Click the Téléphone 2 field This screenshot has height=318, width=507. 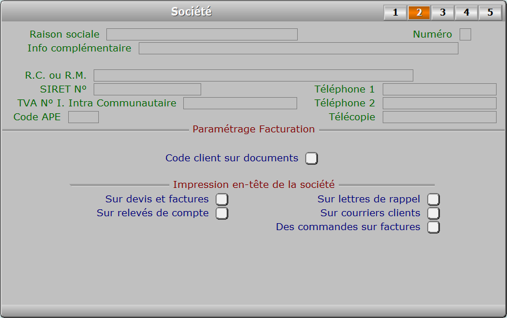(440, 103)
